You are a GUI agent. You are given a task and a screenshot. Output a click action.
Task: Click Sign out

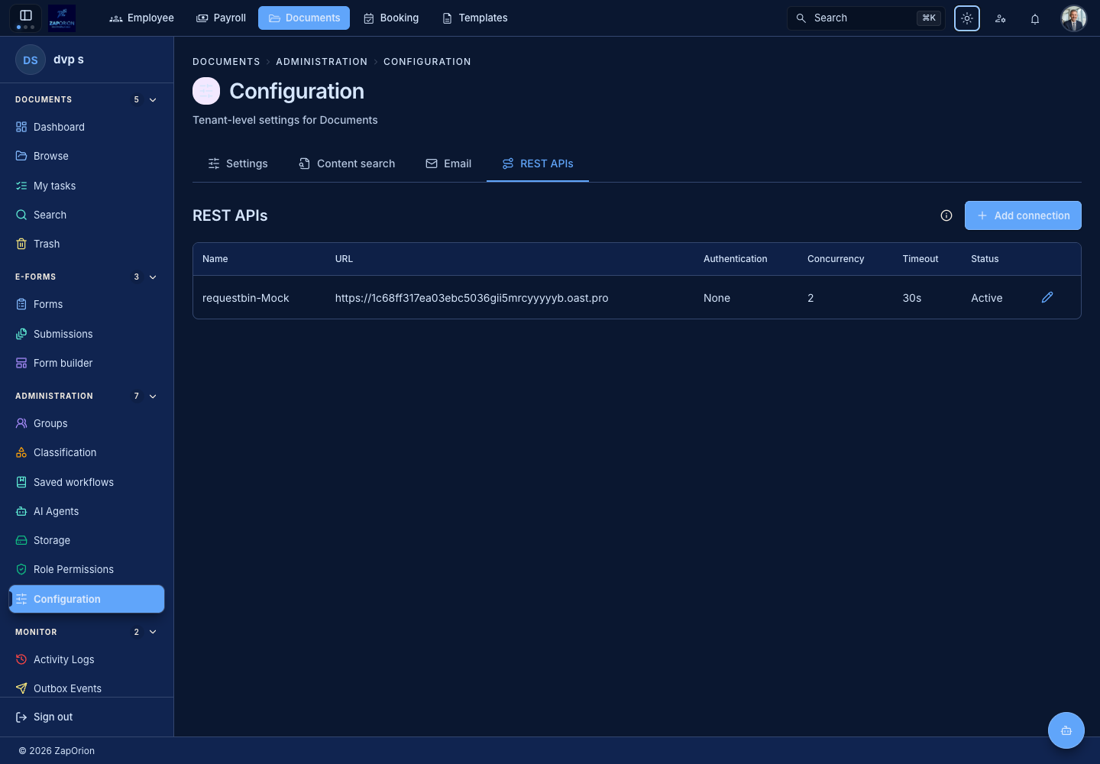tap(44, 717)
